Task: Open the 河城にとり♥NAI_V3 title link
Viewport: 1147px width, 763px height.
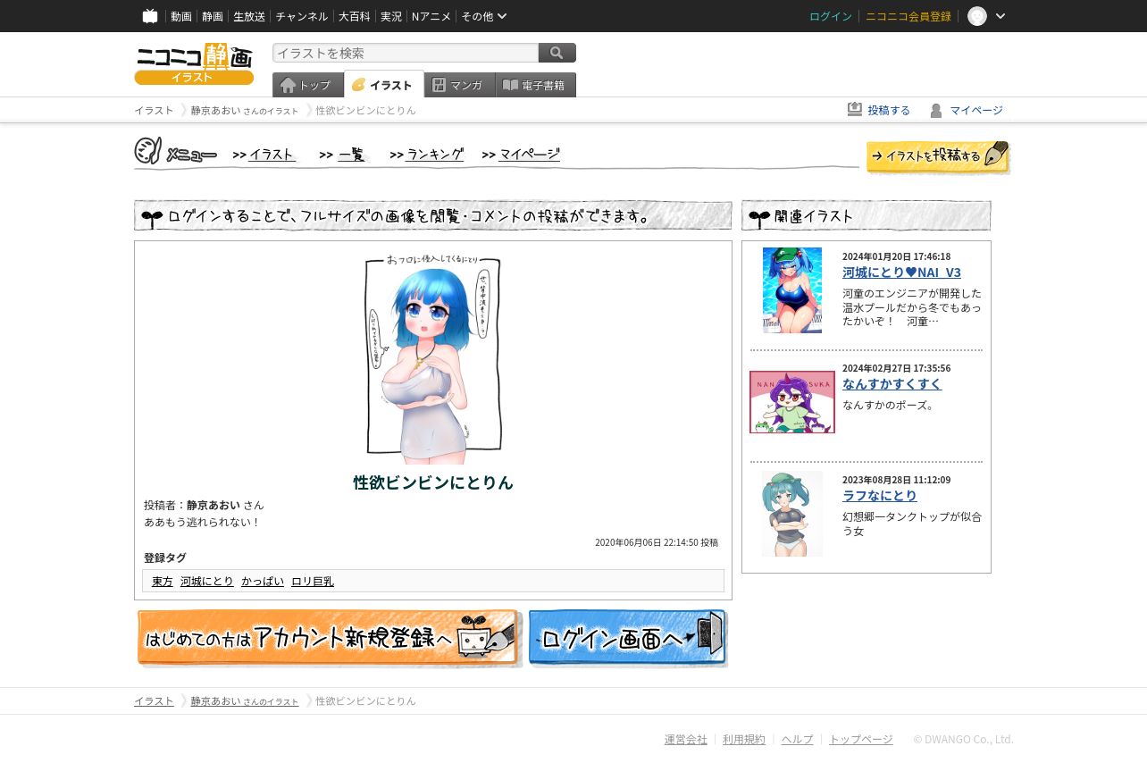Action: click(901, 272)
